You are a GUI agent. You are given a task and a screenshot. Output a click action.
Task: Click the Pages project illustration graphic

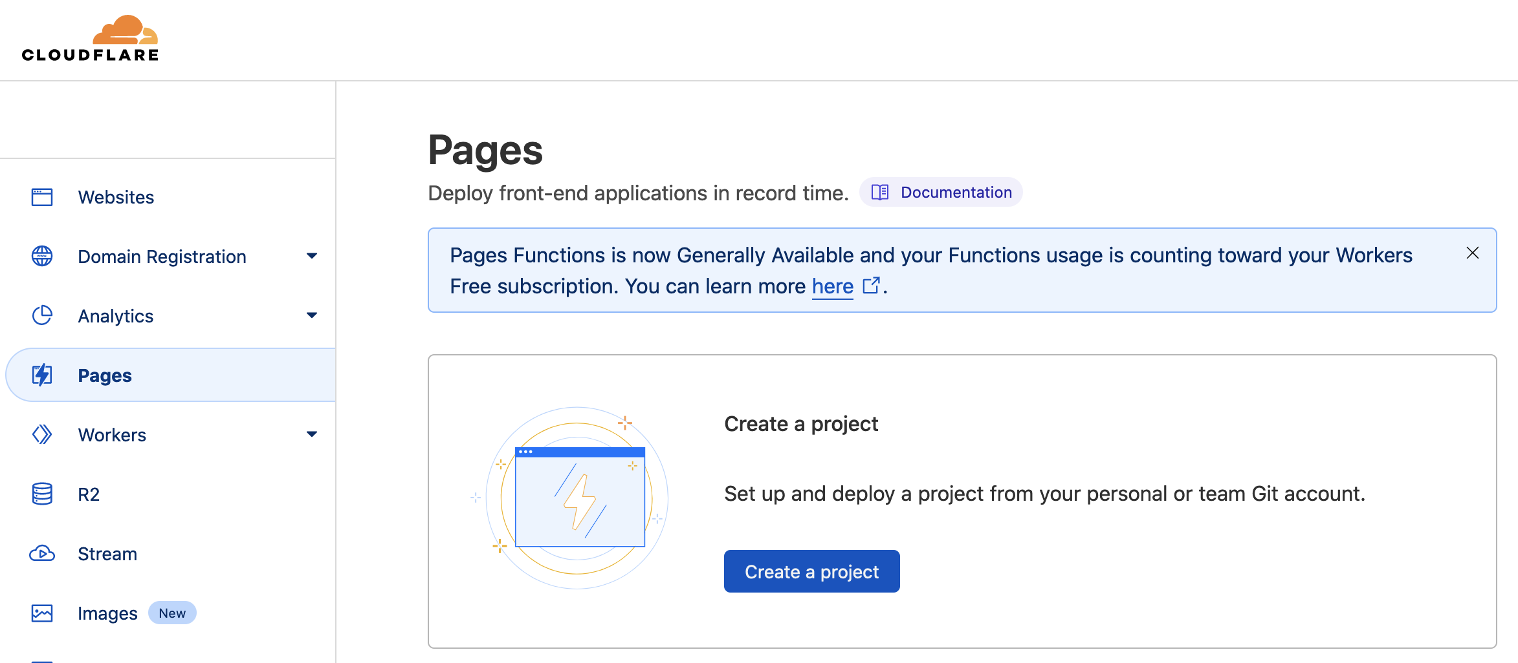(570, 498)
